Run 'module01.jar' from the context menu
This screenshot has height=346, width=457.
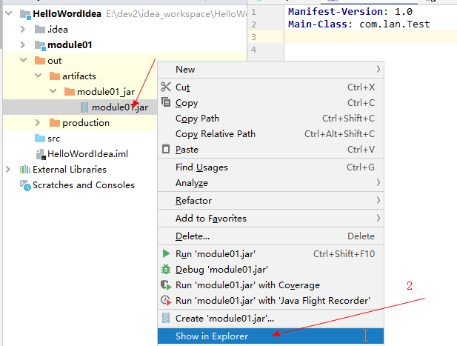click(271, 253)
